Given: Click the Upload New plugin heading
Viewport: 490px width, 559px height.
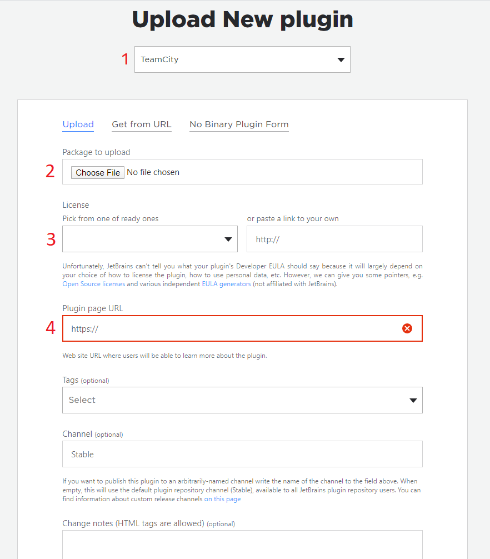Looking at the screenshot, I should pyautogui.click(x=242, y=19).
